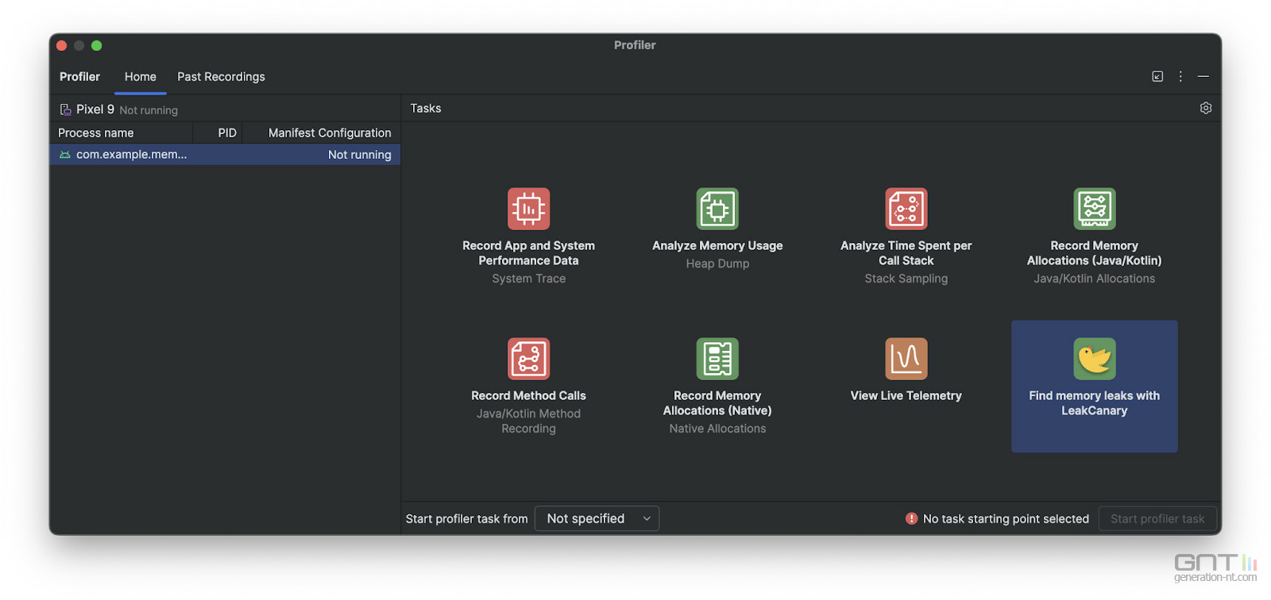
Task: Hide the Profiler tool window
Action: [1203, 77]
